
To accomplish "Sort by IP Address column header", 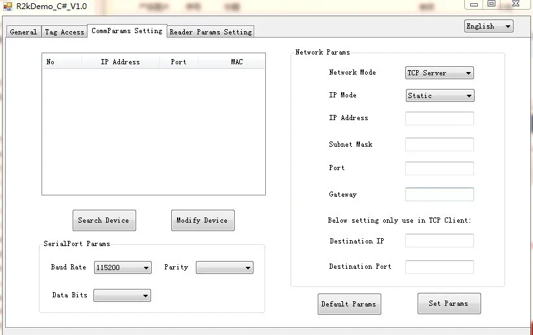I will coord(120,62).
